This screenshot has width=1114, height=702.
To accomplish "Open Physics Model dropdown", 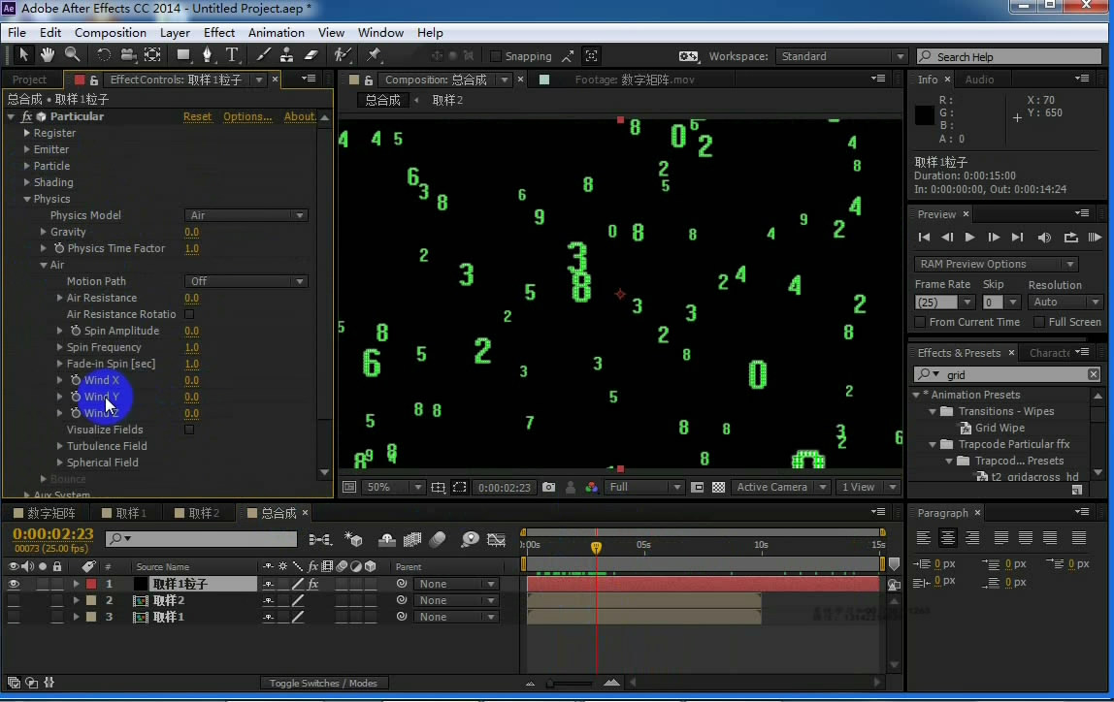I will click(246, 215).
